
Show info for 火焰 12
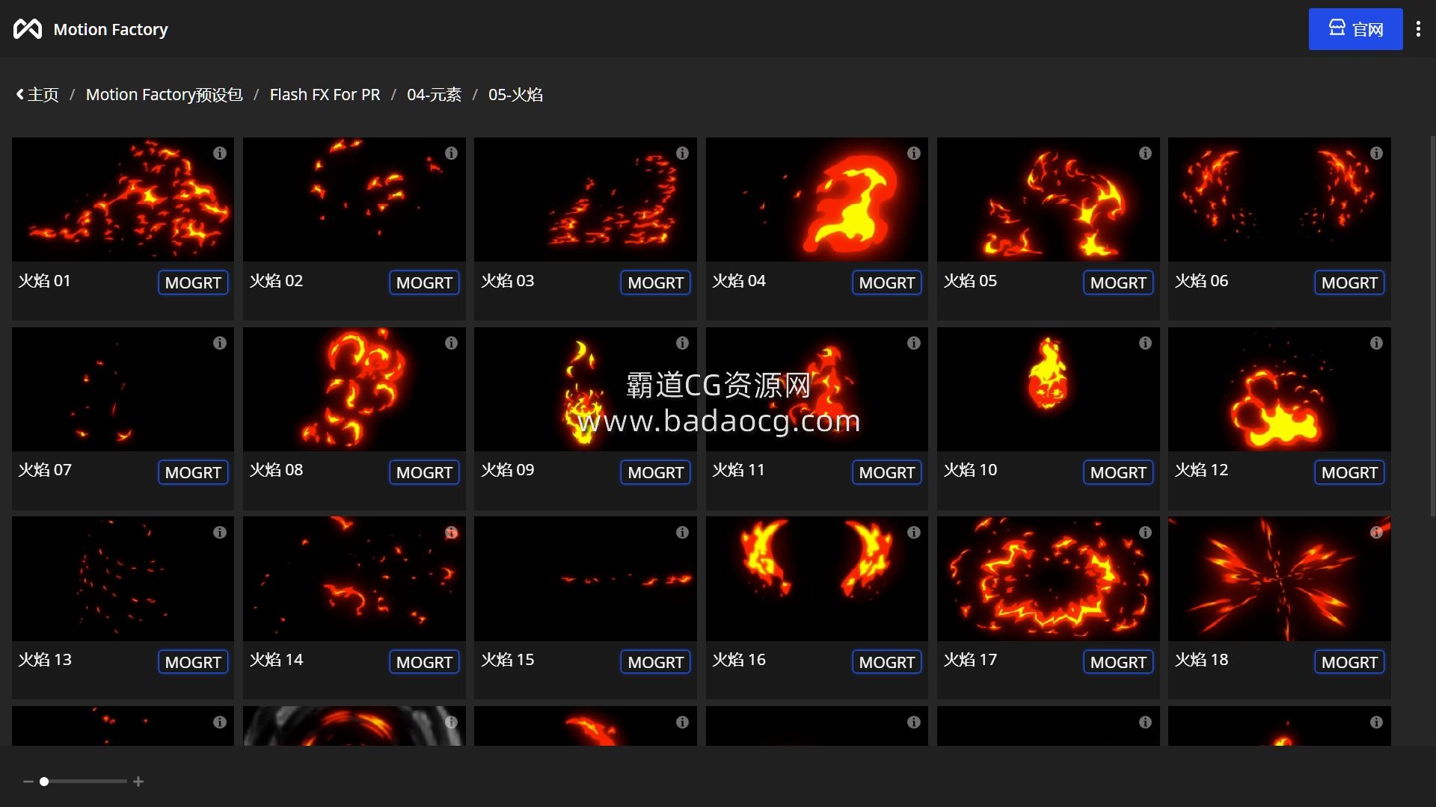[x=1376, y=343]
